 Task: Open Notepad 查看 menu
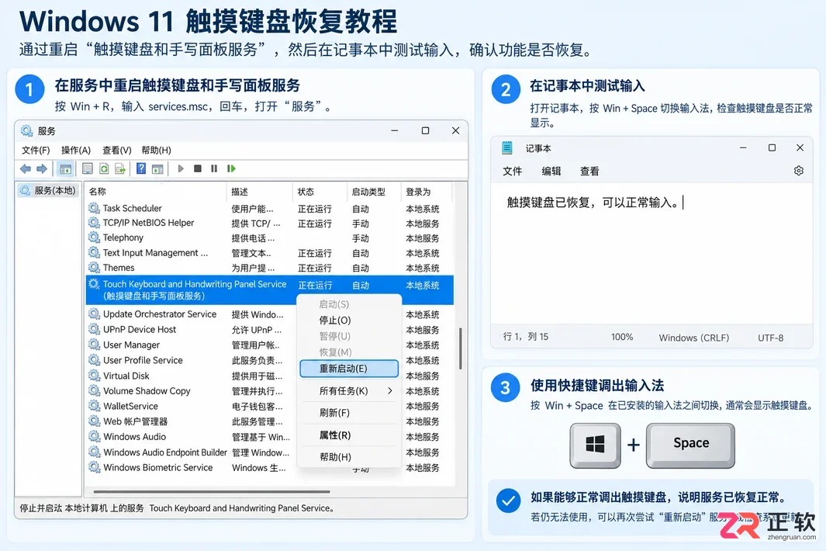click(589, 171)
